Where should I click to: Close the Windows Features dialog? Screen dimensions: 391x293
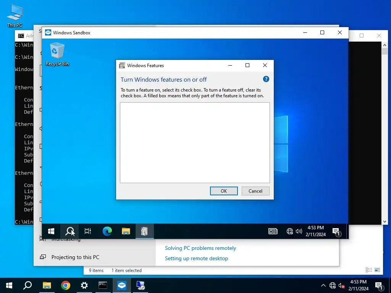265,65
